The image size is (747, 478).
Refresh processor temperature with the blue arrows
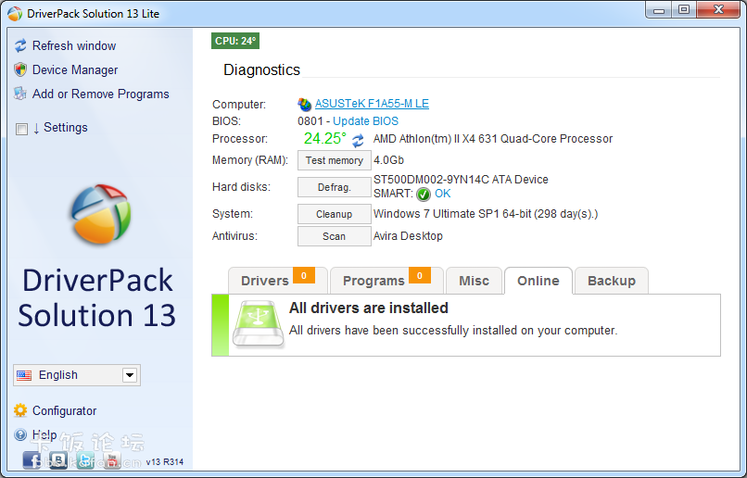point(358,140)
